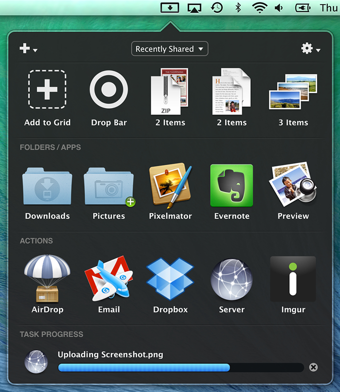Viewport: 340px width, 392px height.
Task: Open the battery status menu bar icon
Action: 303,8
